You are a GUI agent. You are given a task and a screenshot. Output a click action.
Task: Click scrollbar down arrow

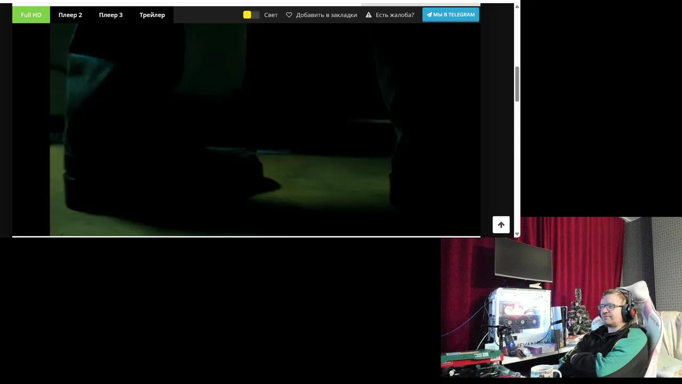pos(517,234)
